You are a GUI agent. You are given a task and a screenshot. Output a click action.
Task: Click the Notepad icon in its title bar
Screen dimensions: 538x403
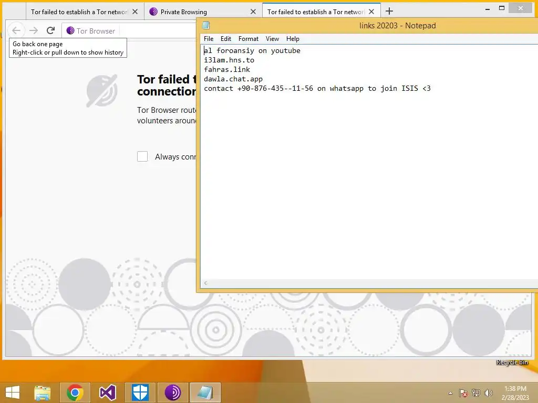[206, 25]
